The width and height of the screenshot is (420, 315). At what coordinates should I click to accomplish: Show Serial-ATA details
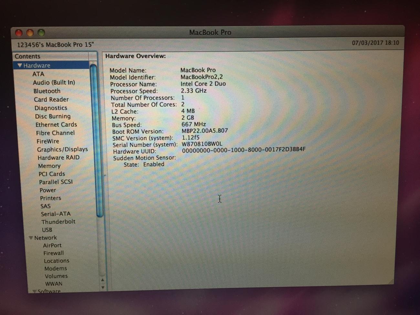tap(56, 214)
